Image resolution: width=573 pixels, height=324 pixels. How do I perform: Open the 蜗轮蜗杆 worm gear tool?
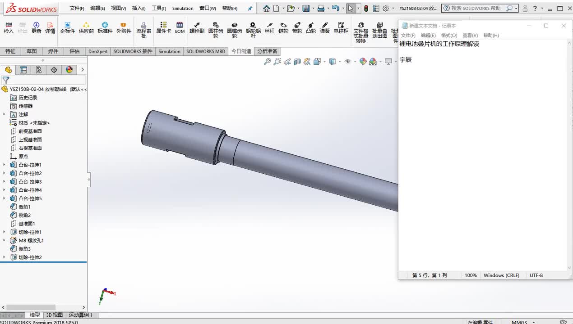(x=253, y=30)
